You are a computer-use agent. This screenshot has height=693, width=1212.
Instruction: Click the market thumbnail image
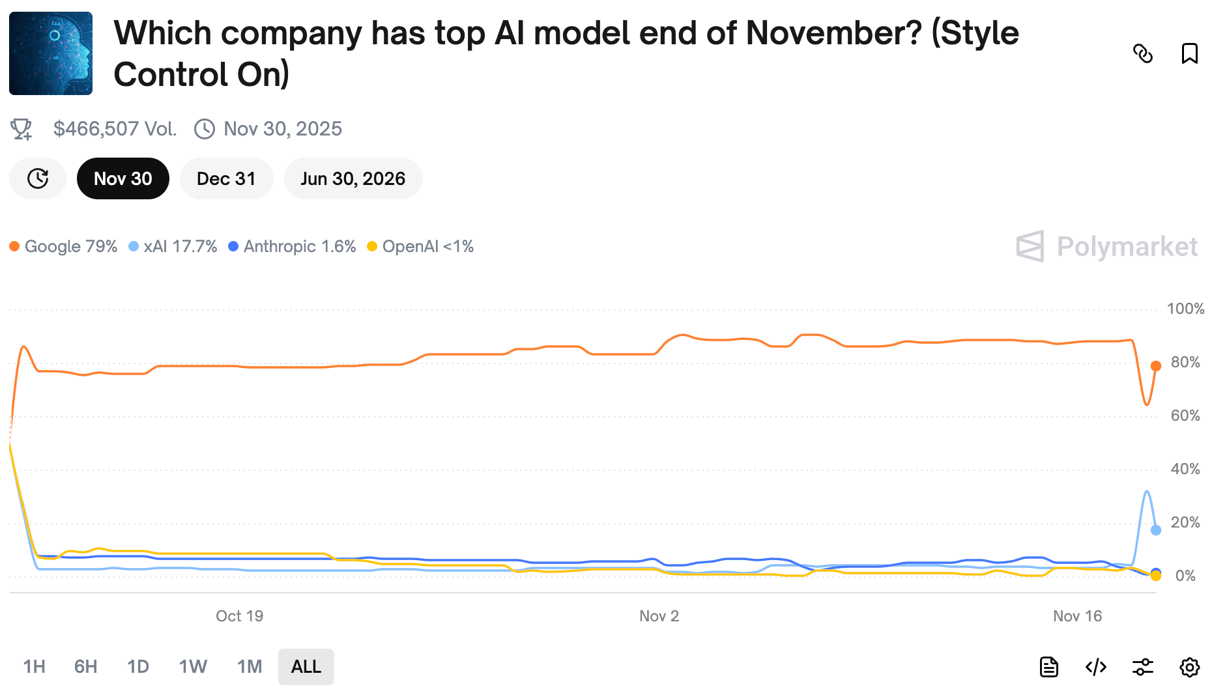click(x=51, y=53)
